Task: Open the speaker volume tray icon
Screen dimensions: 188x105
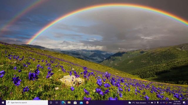Action: pyautogui.click(x=164, y=103)
